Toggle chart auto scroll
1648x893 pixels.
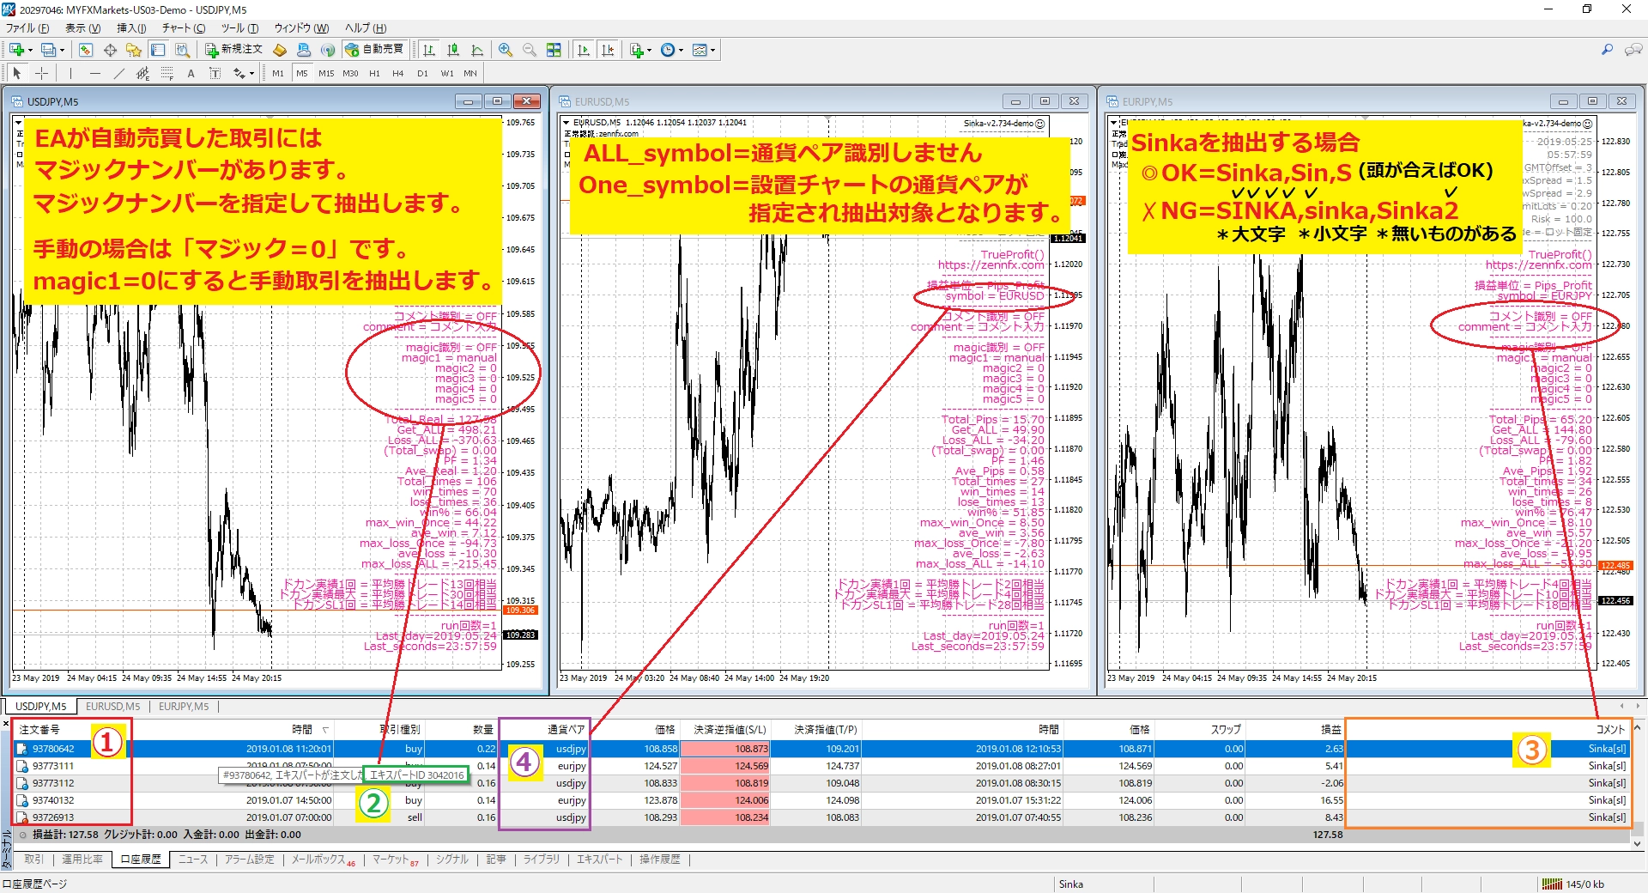[x=583, y=49]
